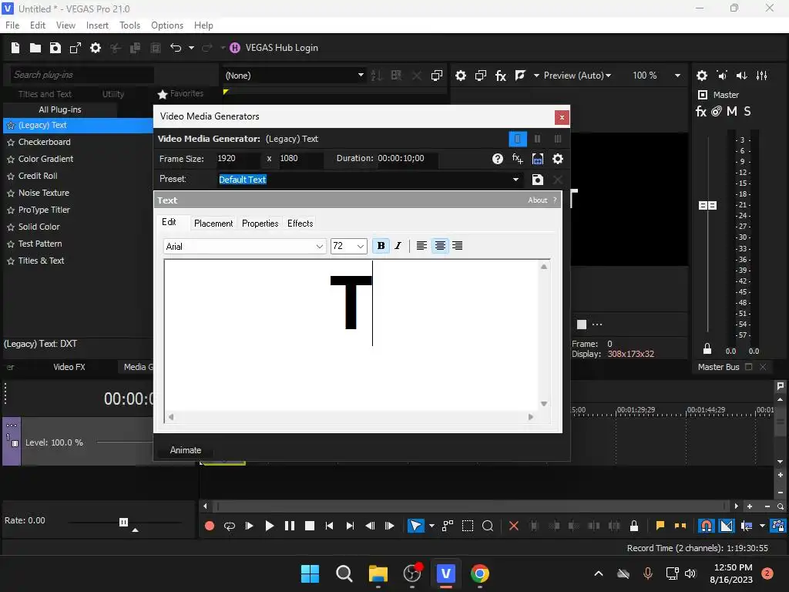Open Windows Start menu
This screenshot has height=592, width=789.
pyautogui.click(x=310, y=573)
